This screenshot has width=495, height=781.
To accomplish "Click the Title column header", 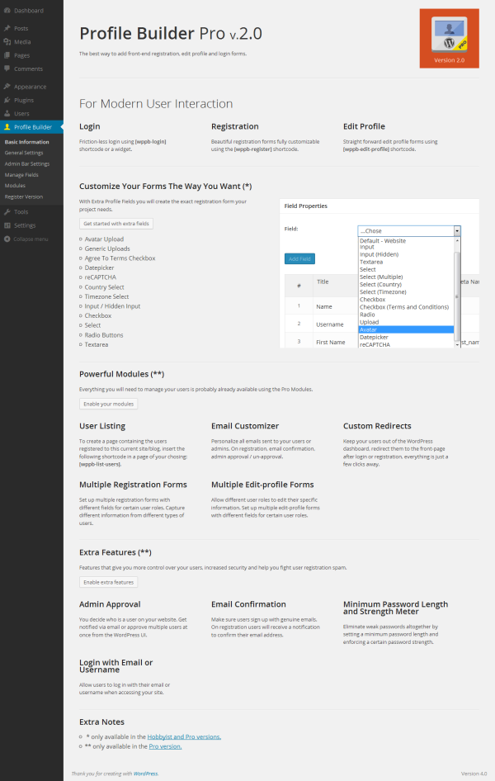I will [x=323, y=282].
